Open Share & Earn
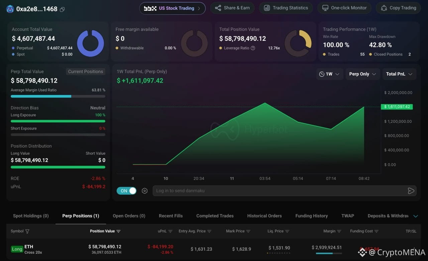The width and height of the screenshot is (428, 261). pos(232,8)
